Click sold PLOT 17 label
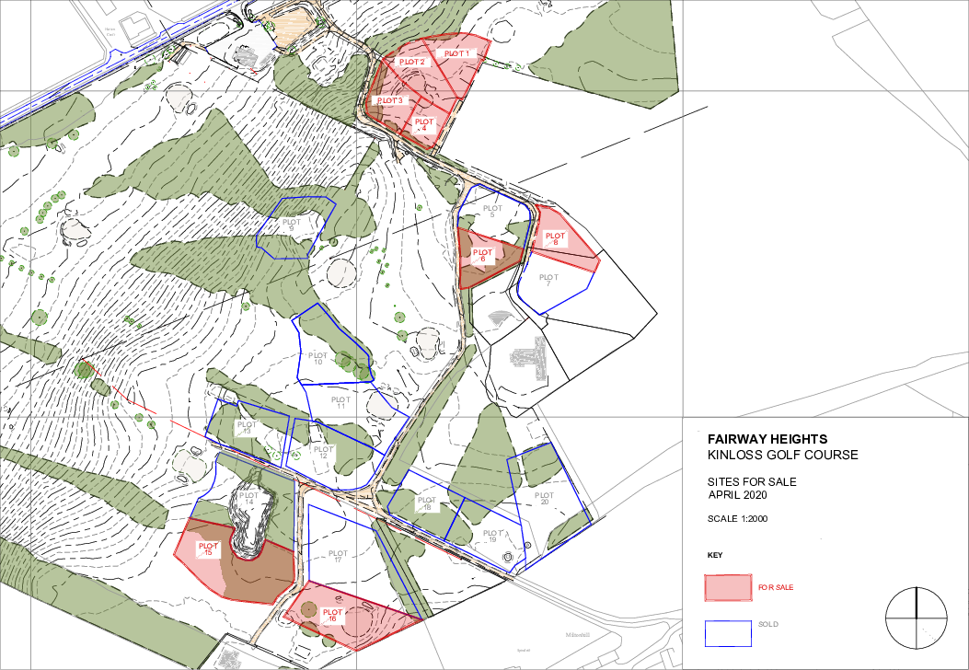Screen dimensions: 969x670 [338, 556]
